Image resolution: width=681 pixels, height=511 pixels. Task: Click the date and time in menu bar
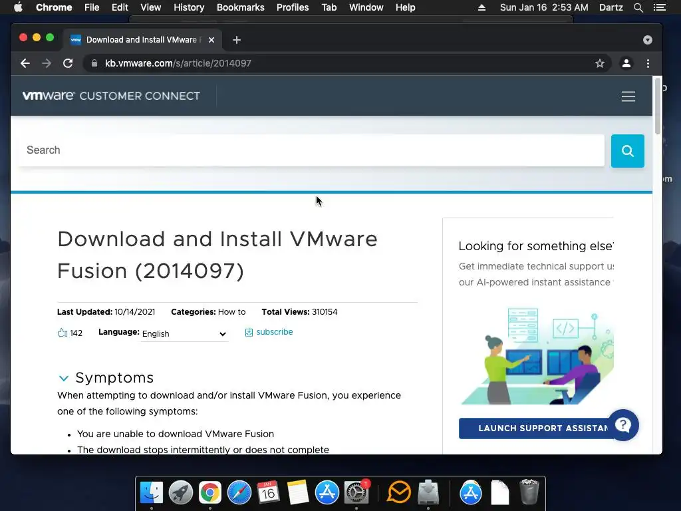pyautogui.click(x=544, y=7)
